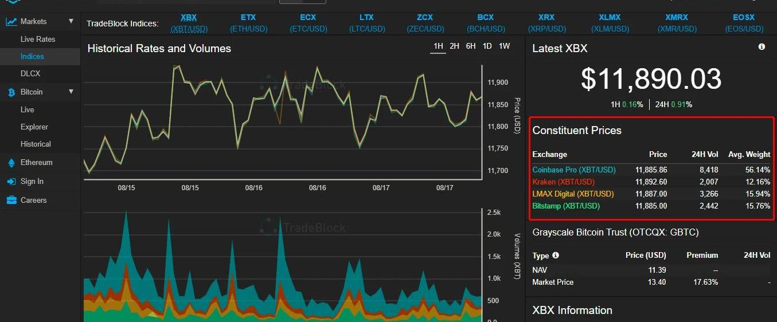Click Bitstamp price 11,885.00
Image resolution: width=777 pixels, height=322 pixels.
(651, 206)
